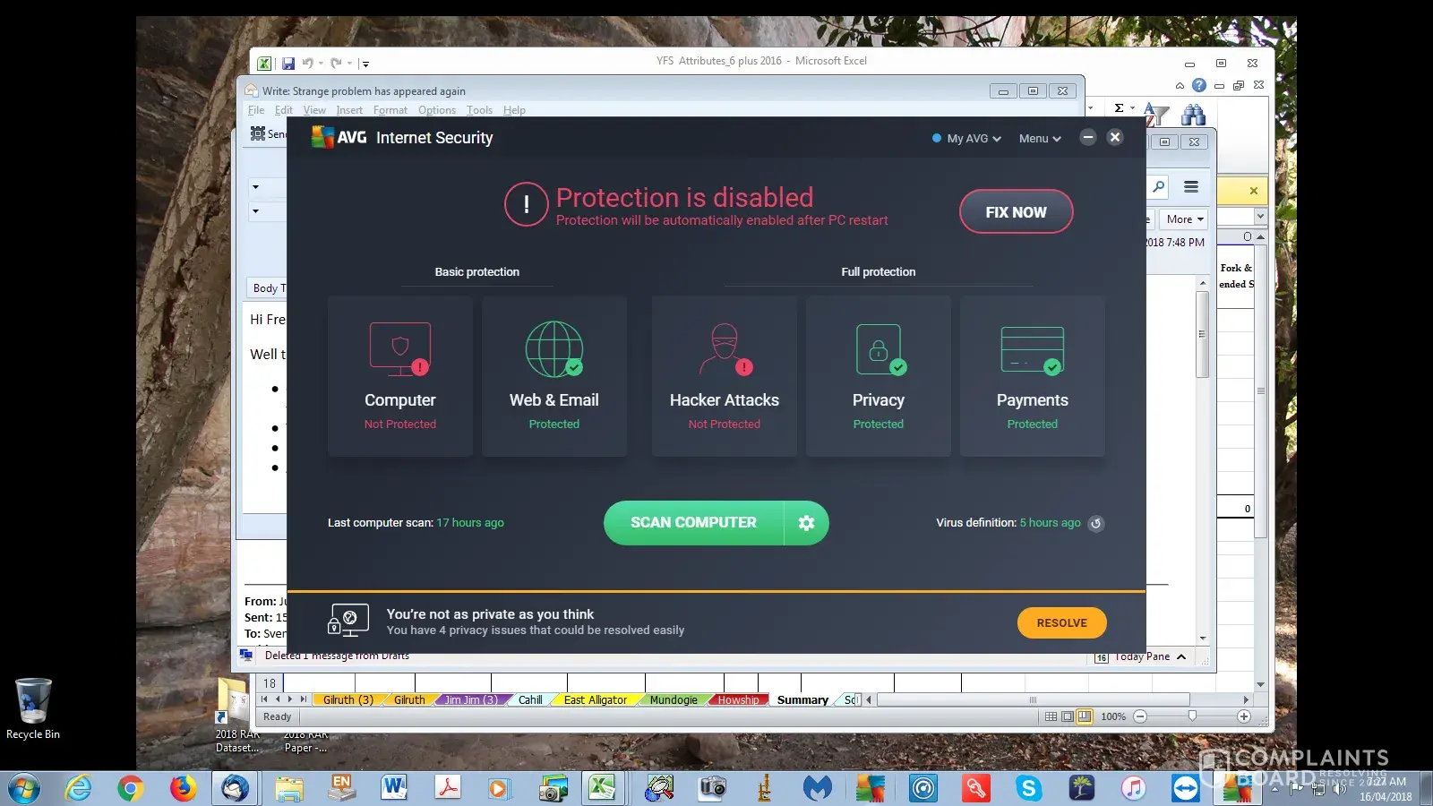Switch to the Gilruth (3) sheet tab
Viewport: 1433px width, 806px height.
348,700
